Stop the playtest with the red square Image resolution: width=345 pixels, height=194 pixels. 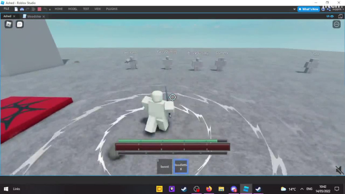coord(39,9)
